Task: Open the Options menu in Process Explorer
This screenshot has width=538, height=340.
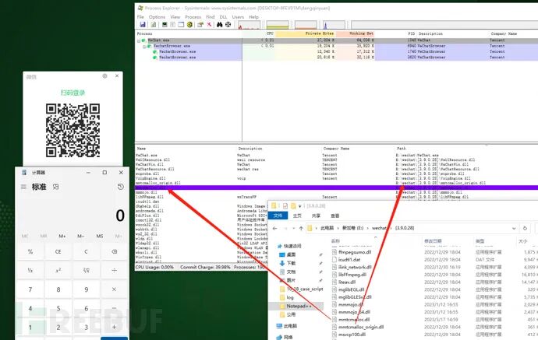Action: point(158,17)
